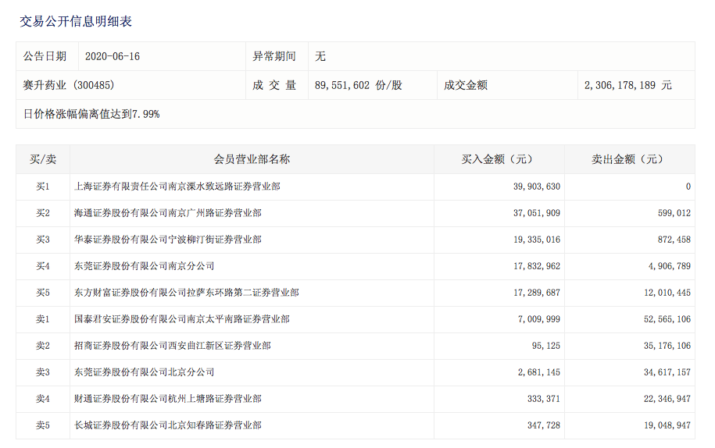Select the 日价格涨幅偏离值达到7.99% text
The width and height of the screenshot is (715, 448).
coord(91,114)
